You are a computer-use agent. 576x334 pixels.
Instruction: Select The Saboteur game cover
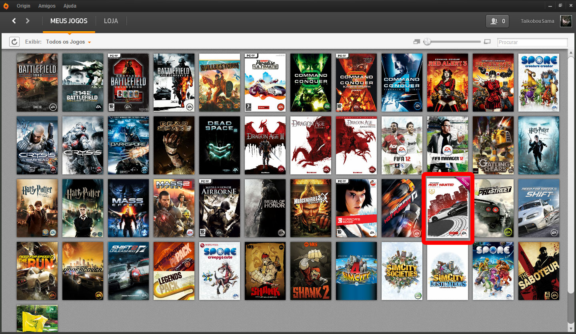tap(539, 271)
